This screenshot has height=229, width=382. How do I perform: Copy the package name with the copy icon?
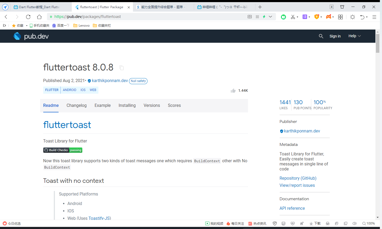pos(122,68)
